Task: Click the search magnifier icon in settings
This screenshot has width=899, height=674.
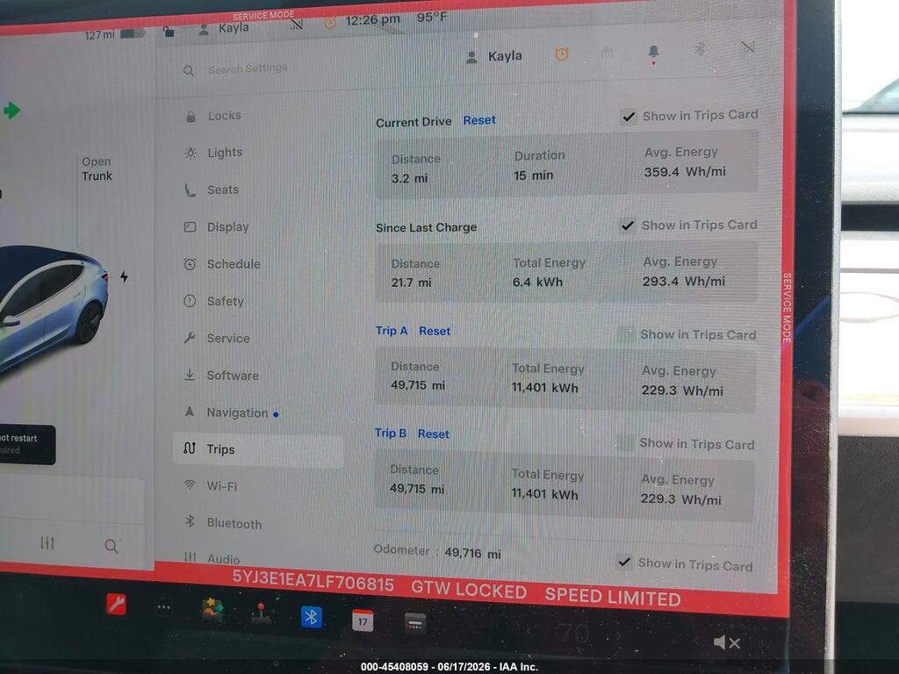Action: click(189, 70)
